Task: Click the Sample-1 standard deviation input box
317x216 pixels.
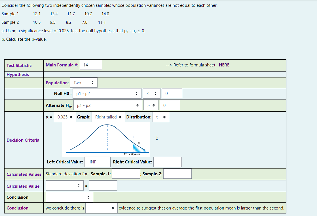Action: point(126,174)
